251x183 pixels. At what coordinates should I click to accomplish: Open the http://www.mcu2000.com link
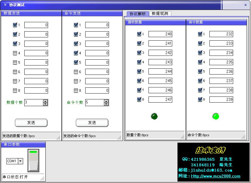tap(216, 176)
